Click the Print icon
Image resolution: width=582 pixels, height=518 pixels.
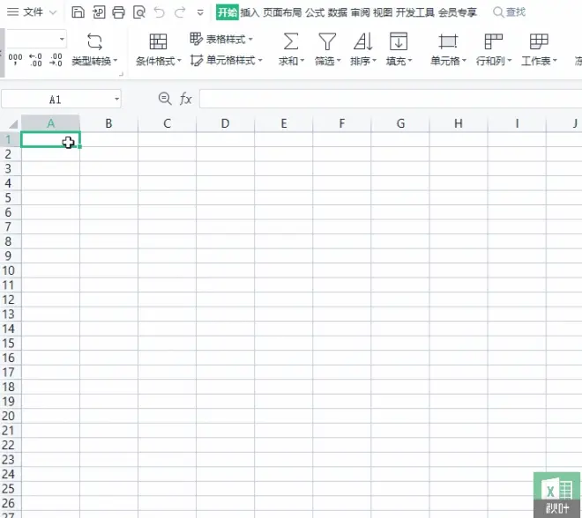(119, 12)
